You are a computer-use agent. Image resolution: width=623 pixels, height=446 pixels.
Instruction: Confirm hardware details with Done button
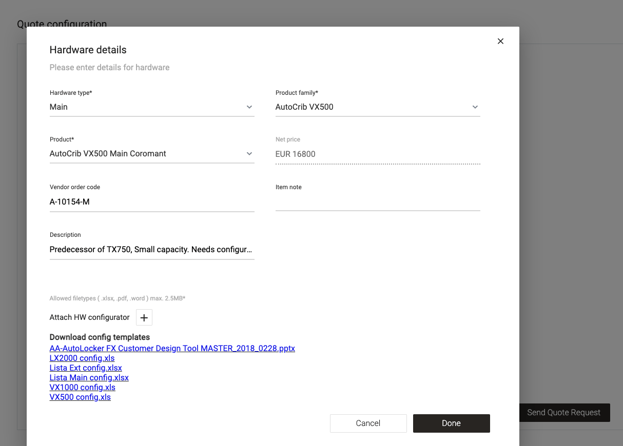[x=451, y=423]
